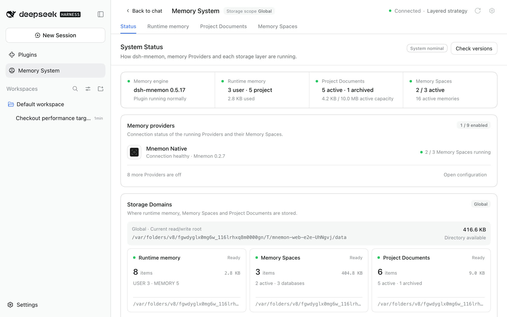Click the Layered strategy label

(447, 11)
